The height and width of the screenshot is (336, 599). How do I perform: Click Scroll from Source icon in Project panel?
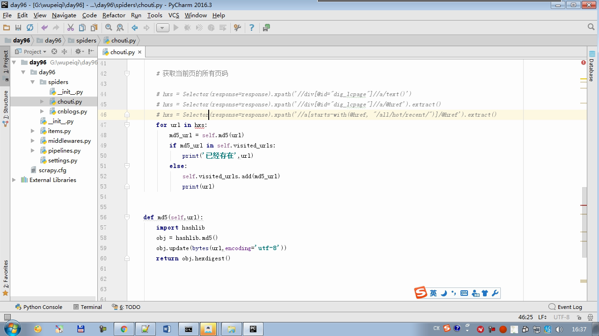click(54, 52)
